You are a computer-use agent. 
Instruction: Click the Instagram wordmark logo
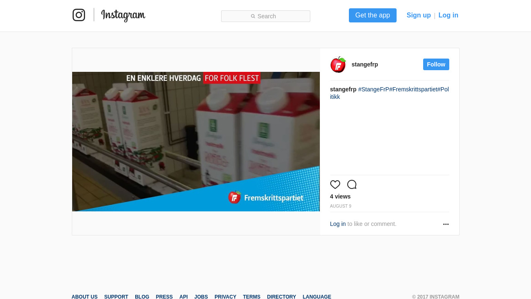[123, 15]
